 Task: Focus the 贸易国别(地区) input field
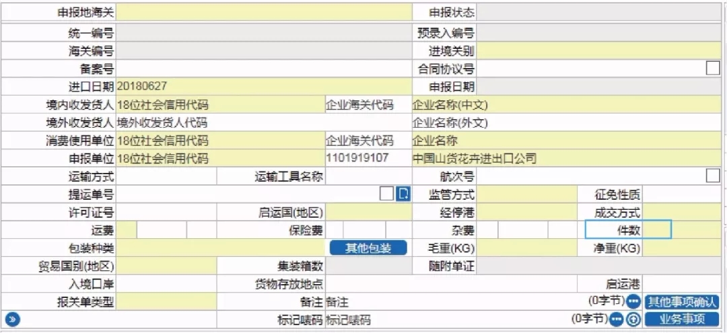click(x=166, y=266)
